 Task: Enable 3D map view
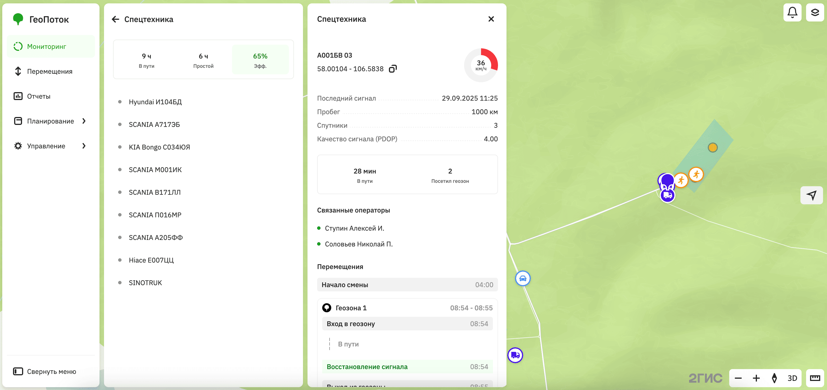click(x=792, y=378)
